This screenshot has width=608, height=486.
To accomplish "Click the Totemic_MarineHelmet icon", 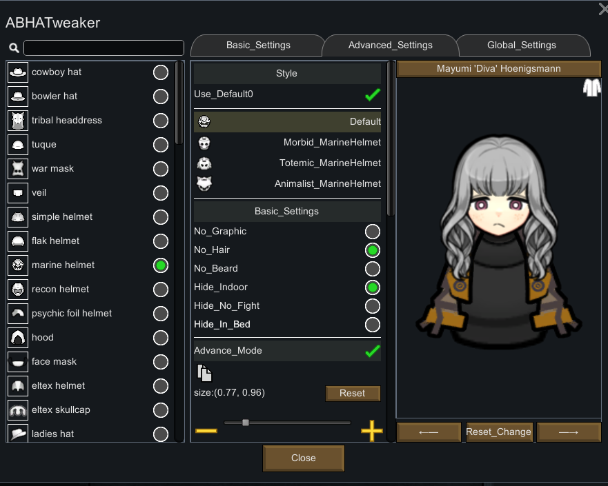I will 204,163.
